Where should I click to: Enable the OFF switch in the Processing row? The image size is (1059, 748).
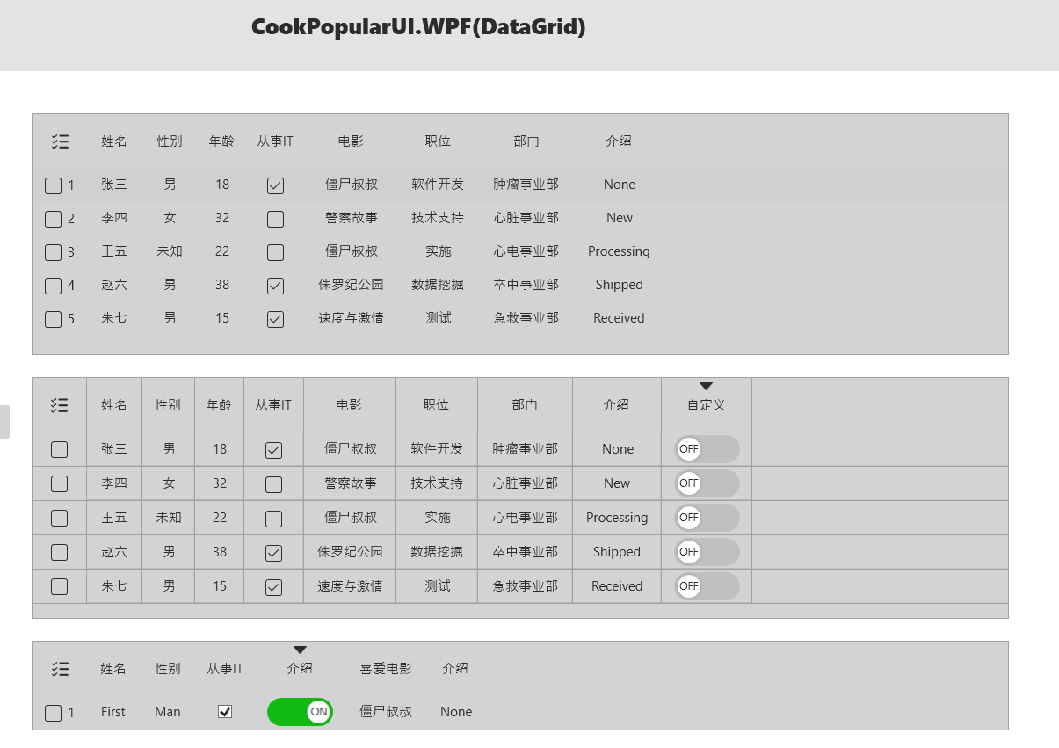point(706,518)
